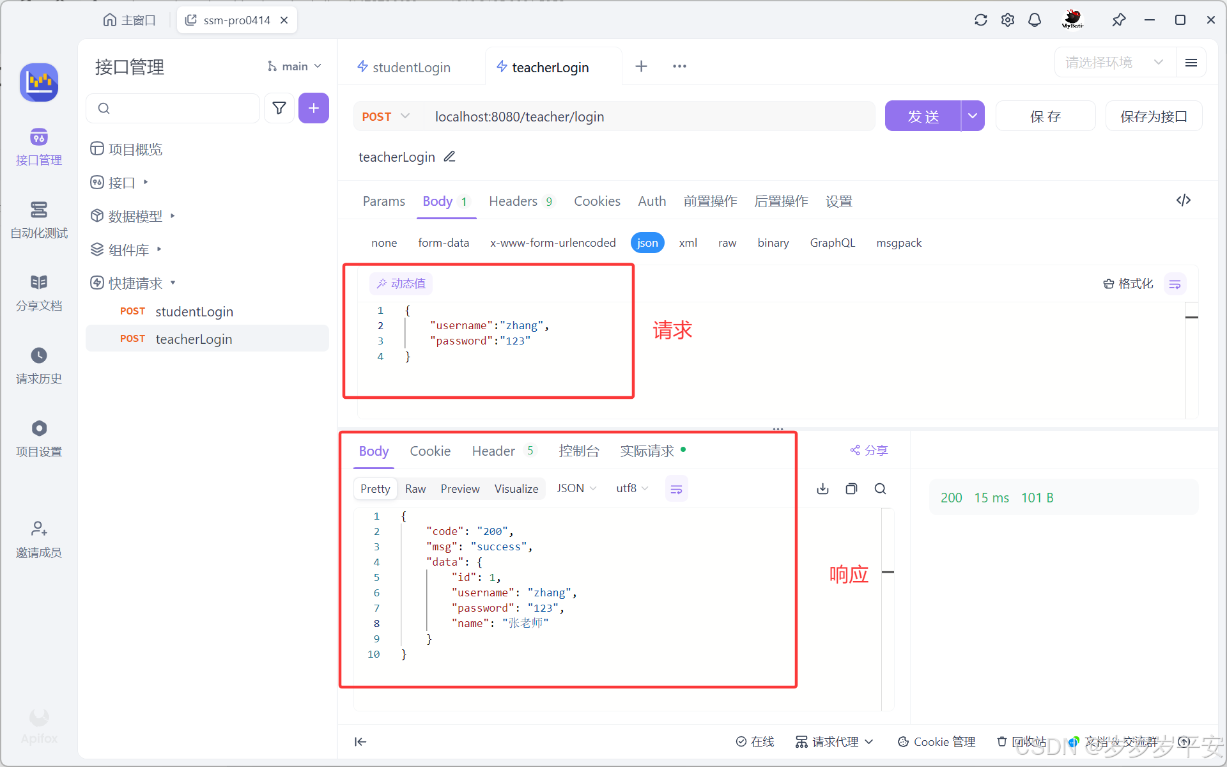1227x767 pixels.
Task: Click the 保存为接口 button
Action: point(1153,116)
